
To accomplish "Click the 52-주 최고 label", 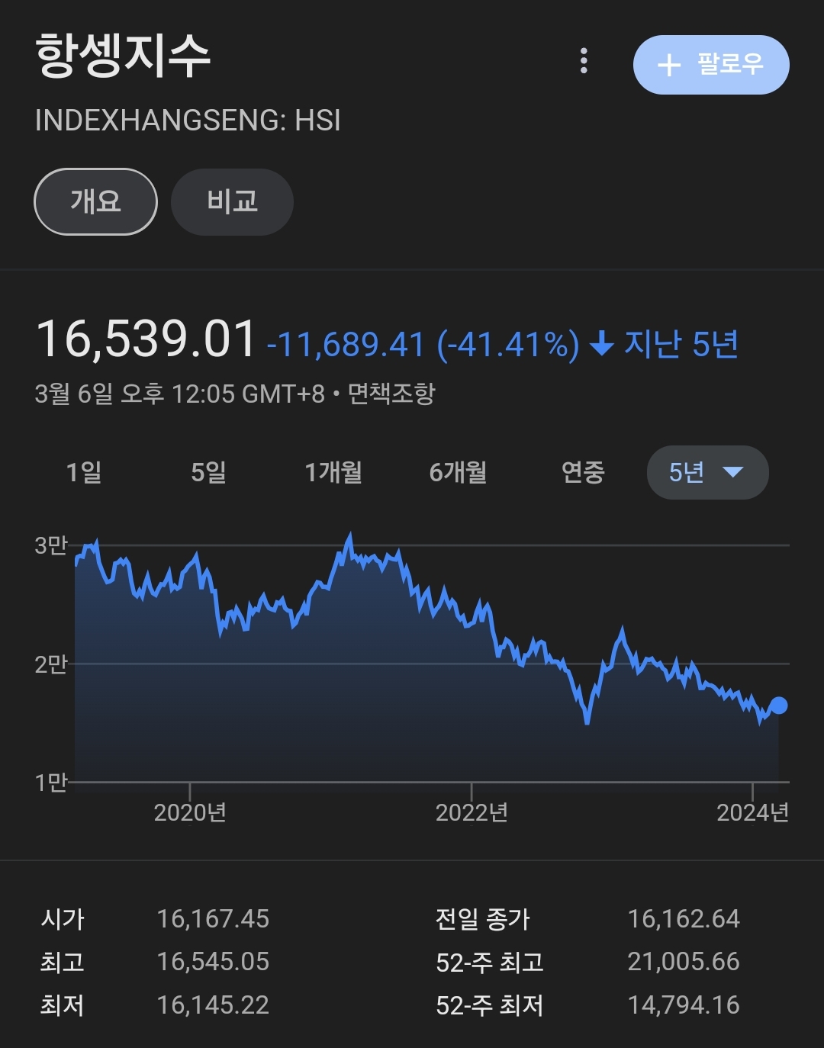I will [490, 962].
